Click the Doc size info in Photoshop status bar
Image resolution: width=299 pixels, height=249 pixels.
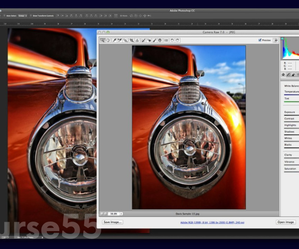[x=25, y=238]
